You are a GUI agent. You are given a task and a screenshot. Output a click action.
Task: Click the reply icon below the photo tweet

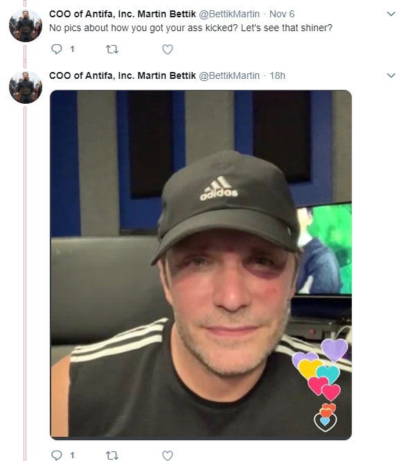click(x=57, y=455)
